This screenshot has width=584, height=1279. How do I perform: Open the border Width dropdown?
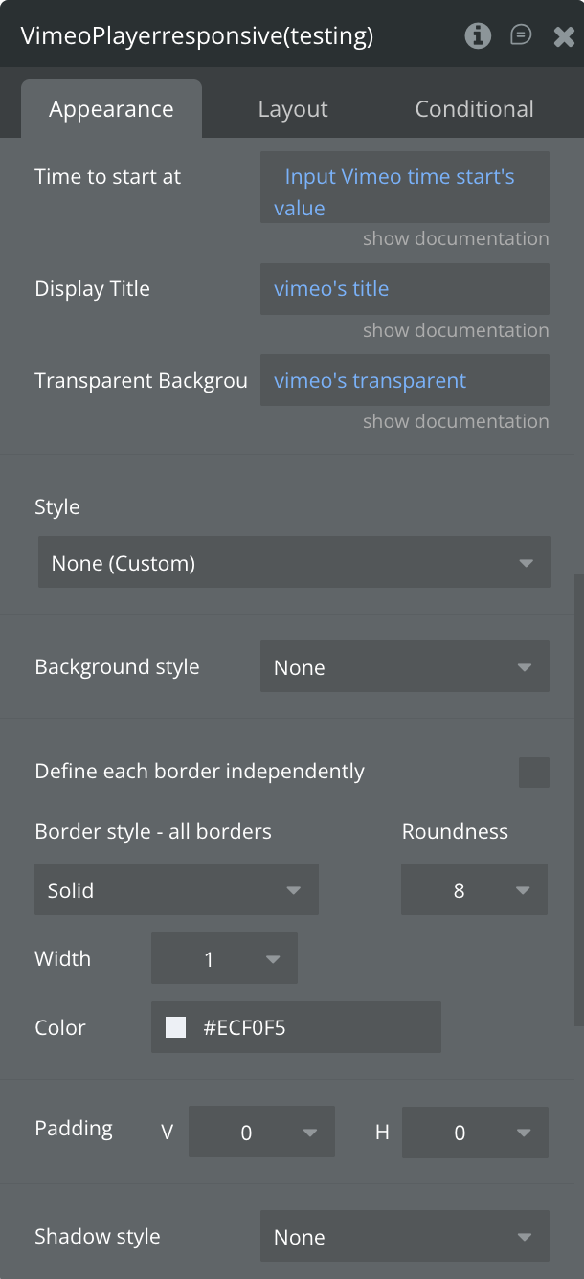click(224, 959)
